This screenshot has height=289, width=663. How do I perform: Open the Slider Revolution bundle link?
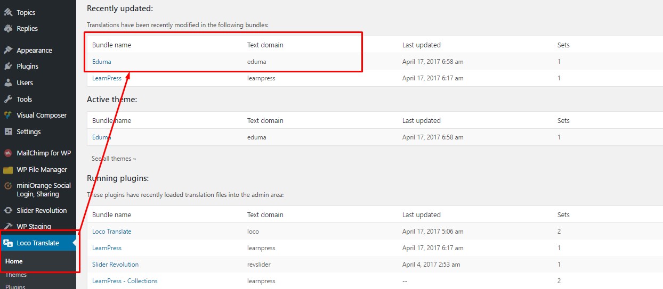click(115, 265)
